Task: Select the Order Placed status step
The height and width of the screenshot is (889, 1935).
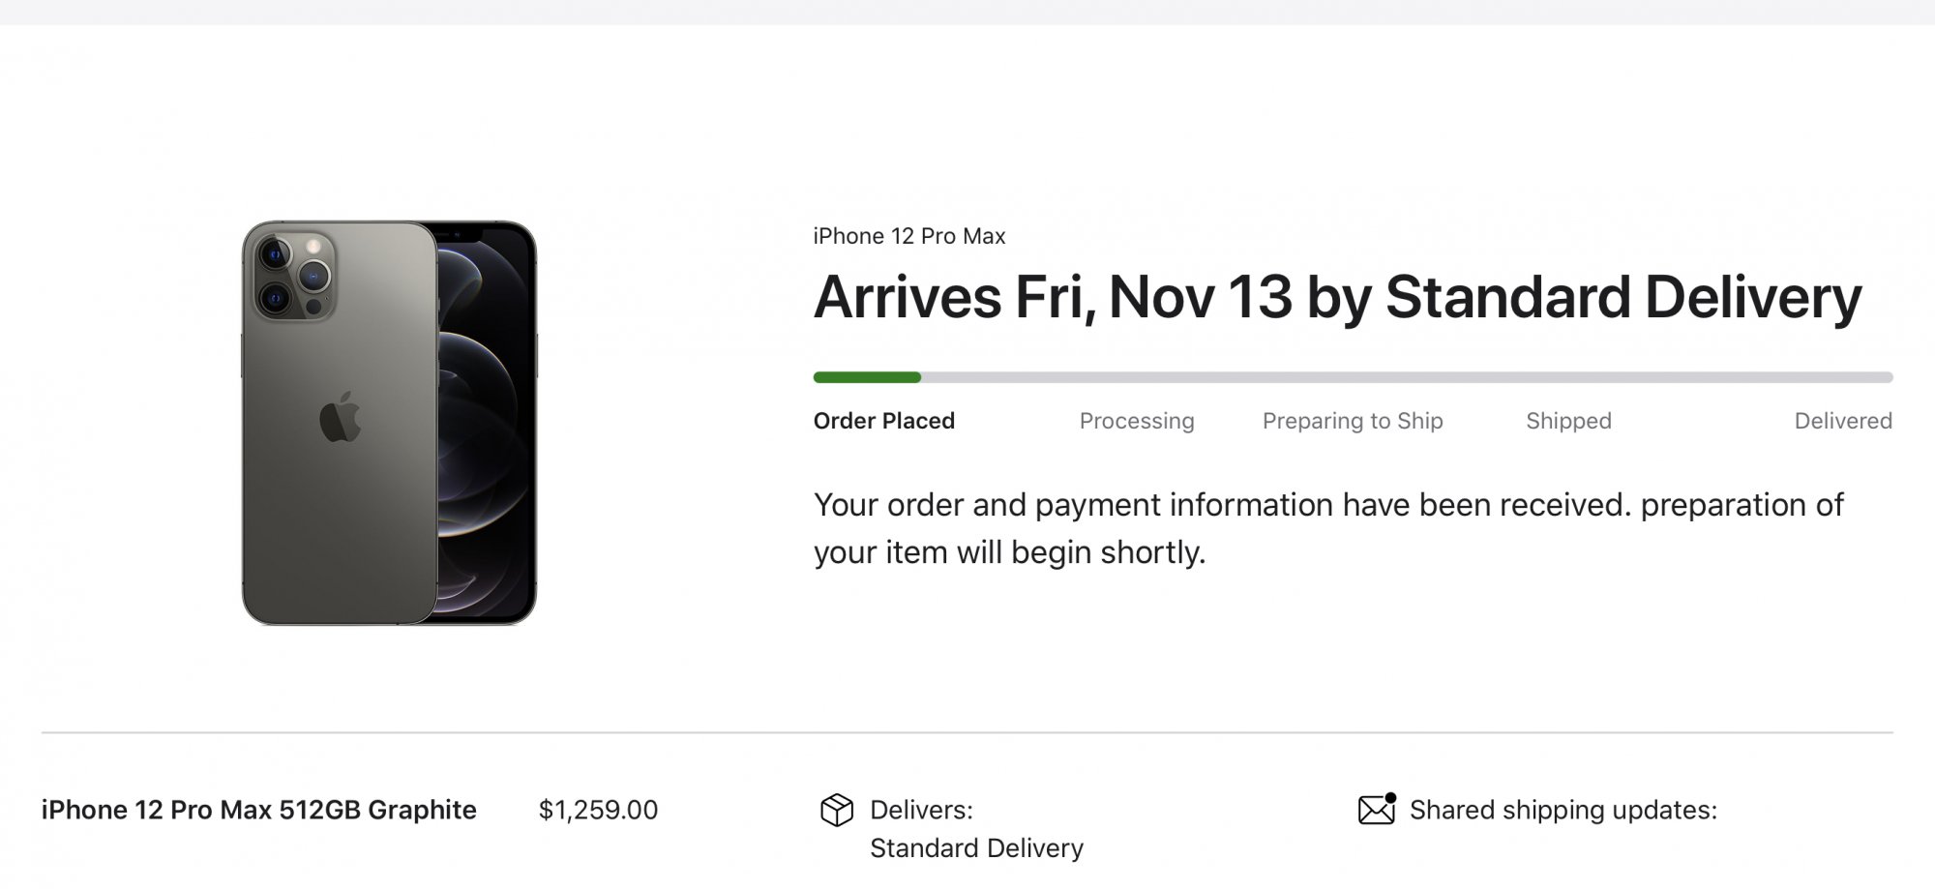Action: pyautogui.click(x=883, y=421)
